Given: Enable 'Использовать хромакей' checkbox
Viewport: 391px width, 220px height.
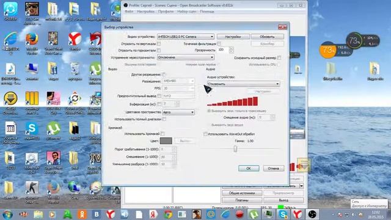Looking at the screenshot, I should (163, 134).
